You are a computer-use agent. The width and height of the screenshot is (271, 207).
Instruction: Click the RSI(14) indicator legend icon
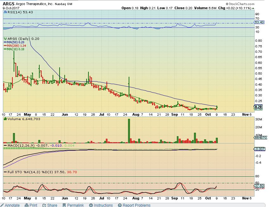coord(5,12)
